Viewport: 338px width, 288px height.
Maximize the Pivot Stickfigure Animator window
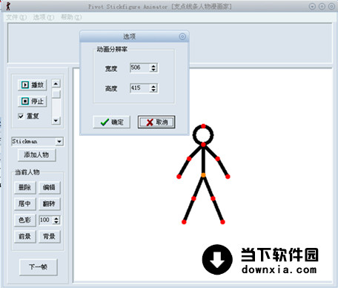tap(322, 7)
